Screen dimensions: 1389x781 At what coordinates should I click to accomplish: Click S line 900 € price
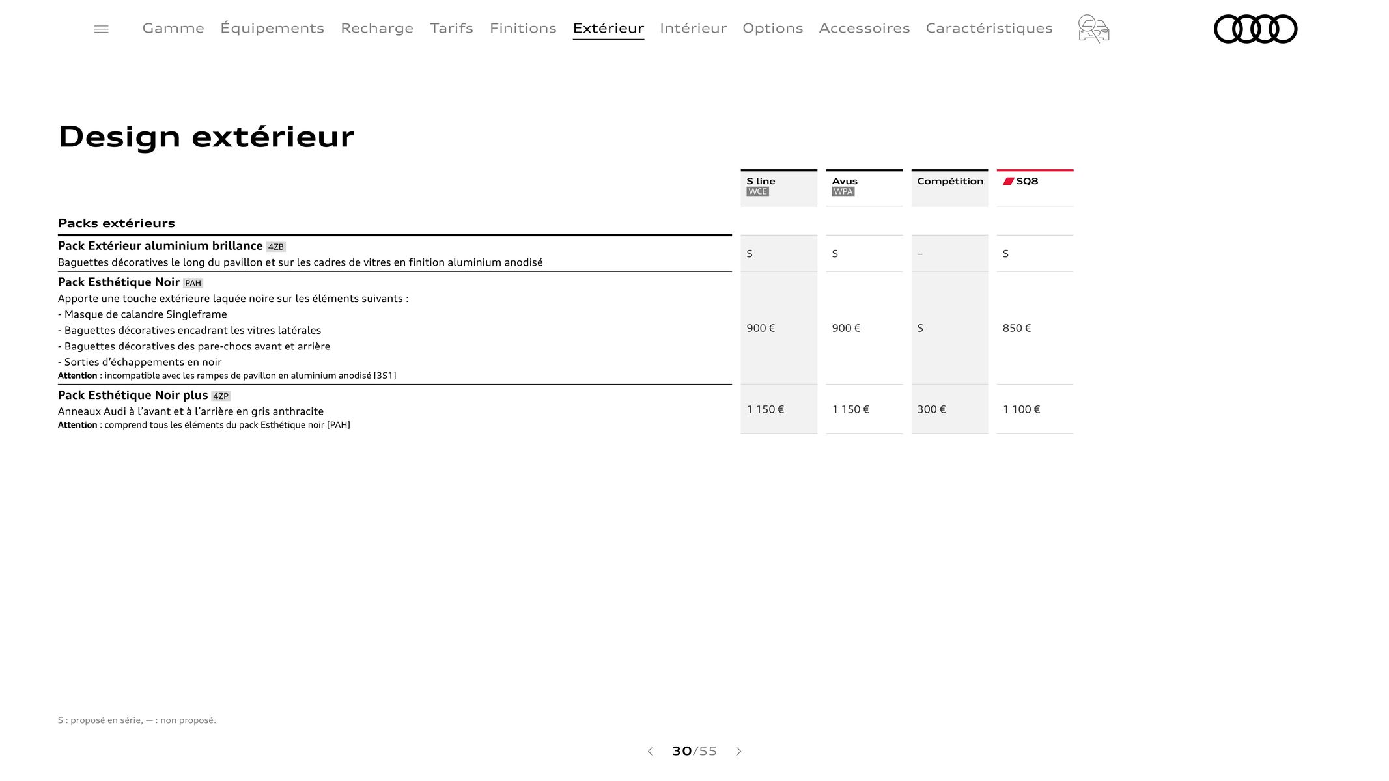point(761,328)
